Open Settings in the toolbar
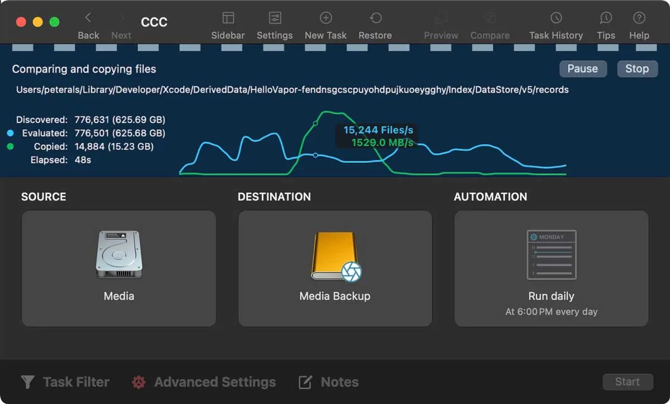Viewport: 670px width, 404px height. (275, 26)
